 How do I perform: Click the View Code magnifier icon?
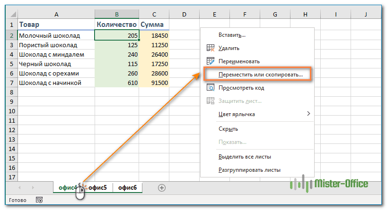point(211,87)
